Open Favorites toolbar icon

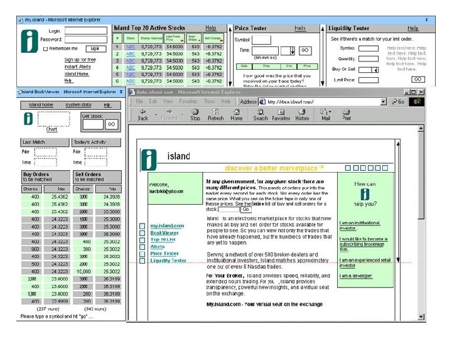click(281, 112)
